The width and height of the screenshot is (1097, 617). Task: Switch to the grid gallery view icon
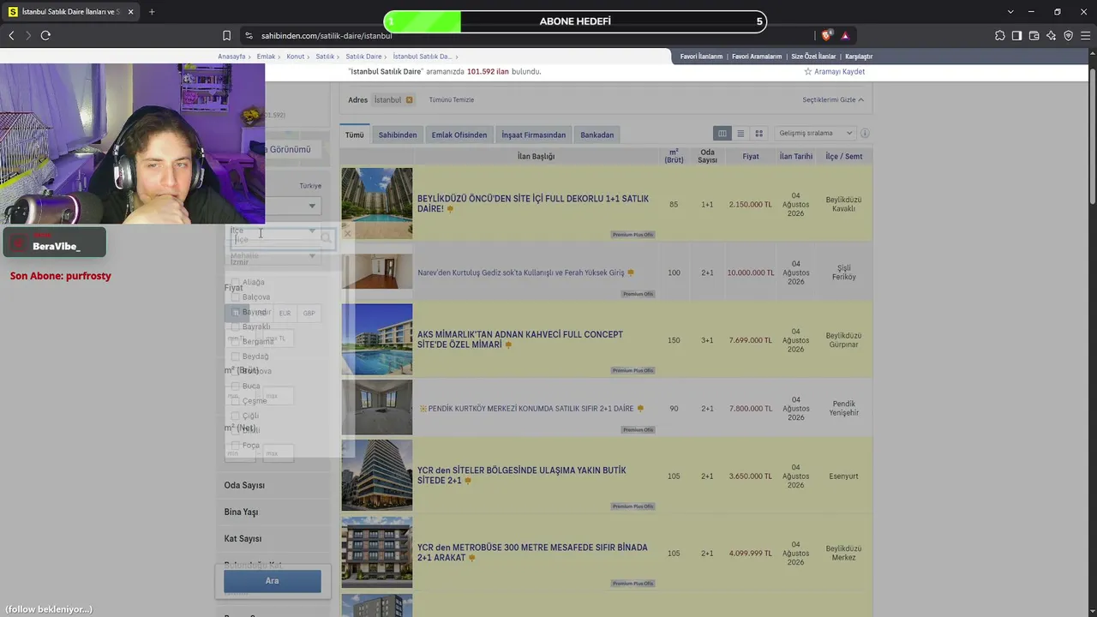coord(758,134)
